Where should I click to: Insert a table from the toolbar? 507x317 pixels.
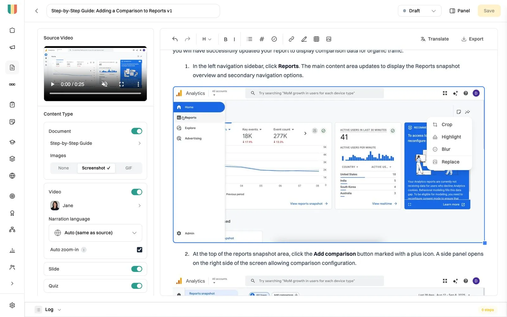[x=316, y=39]
